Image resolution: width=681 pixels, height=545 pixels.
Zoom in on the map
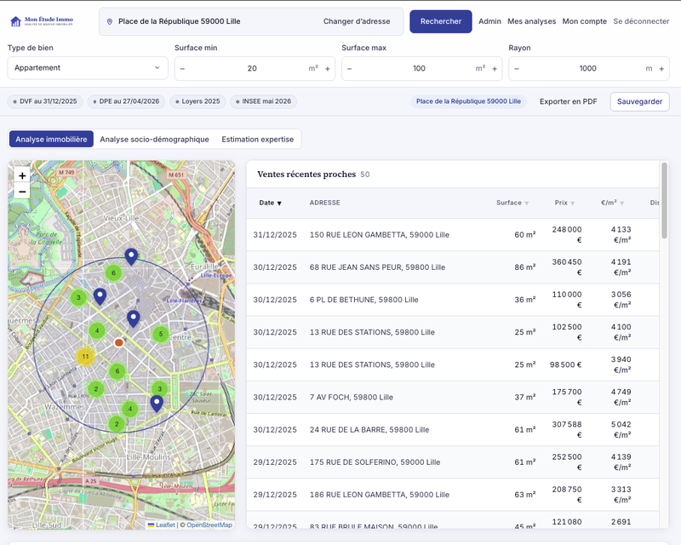22,175
